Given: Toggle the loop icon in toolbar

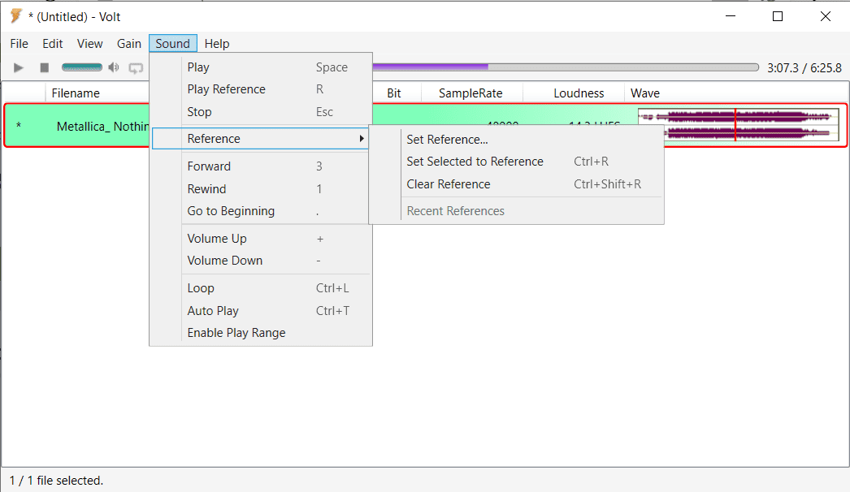Looking at the screenshot, I should 136,68.
